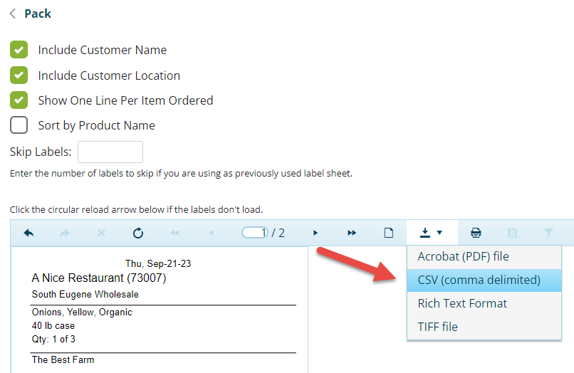Uncheck Include Customer Location
This screenshot has width=574, height=373.
pos(19,75)
